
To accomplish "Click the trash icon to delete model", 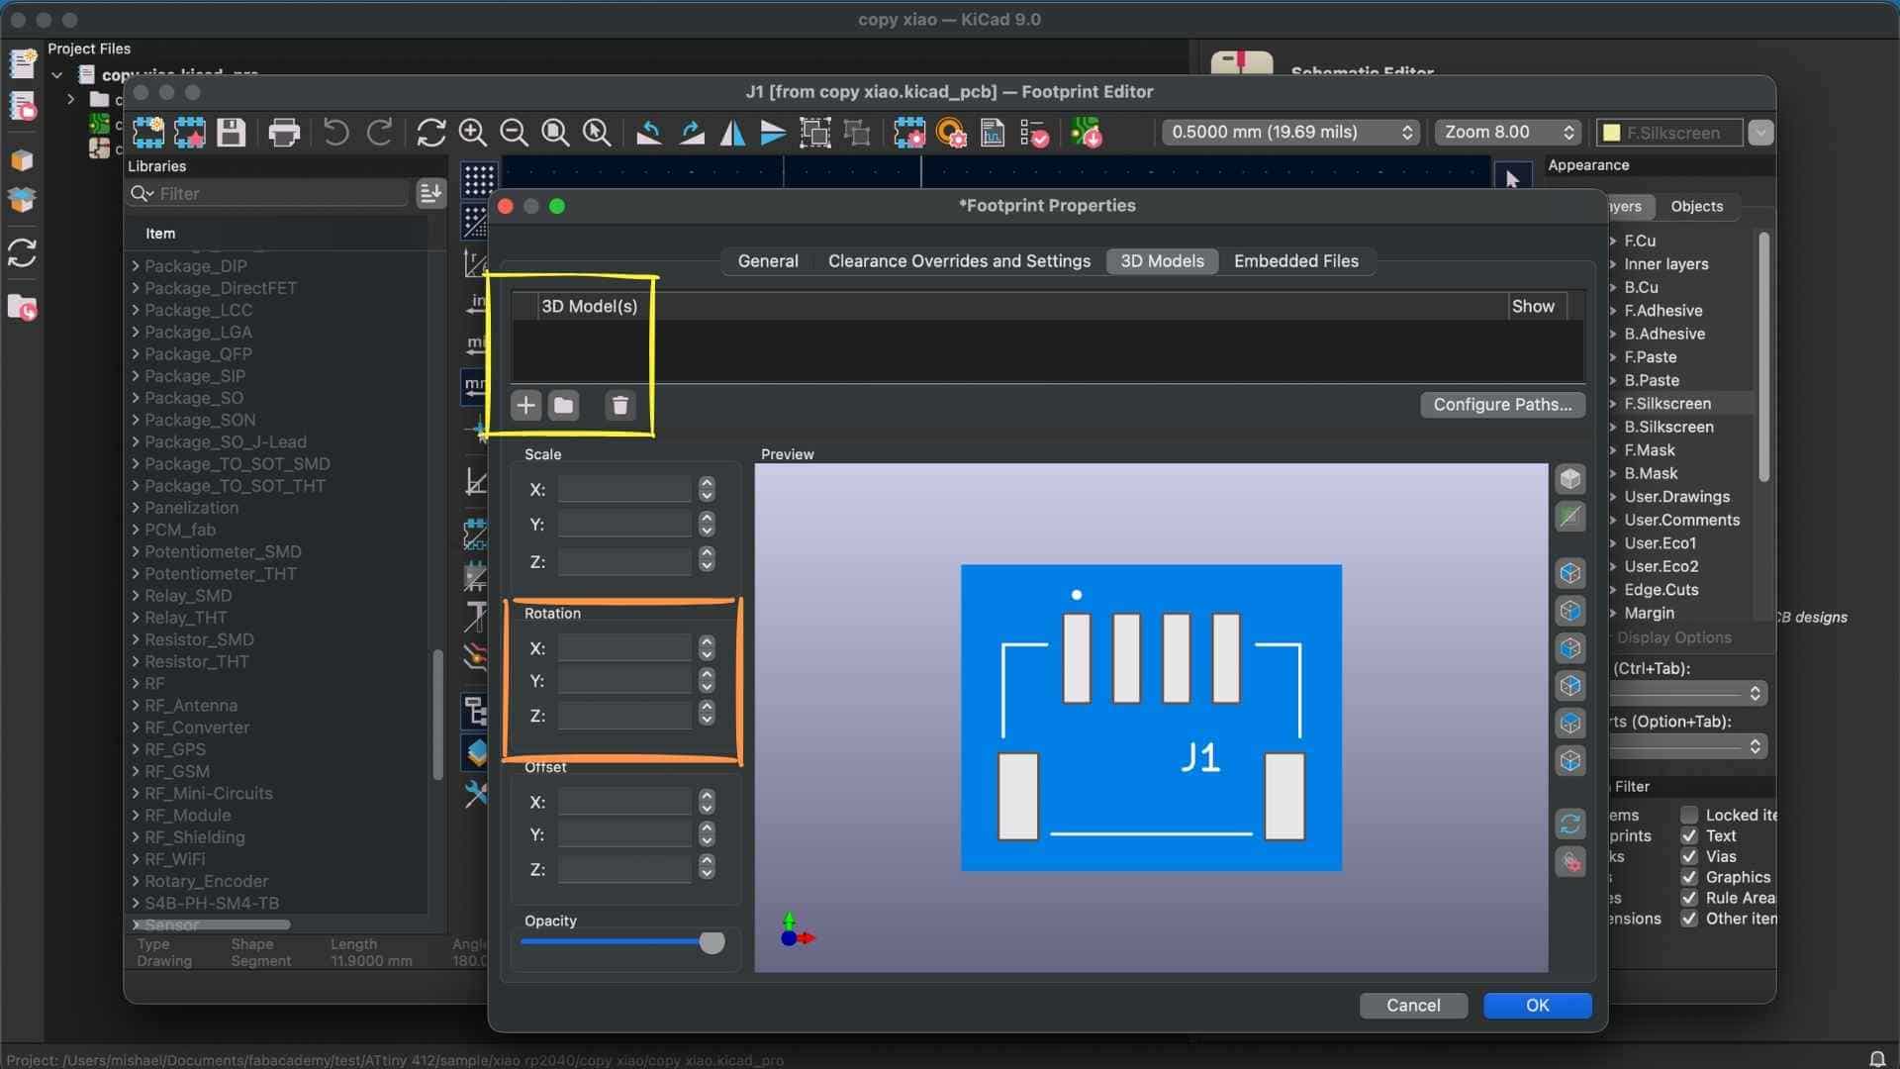I will click(619, 405).
